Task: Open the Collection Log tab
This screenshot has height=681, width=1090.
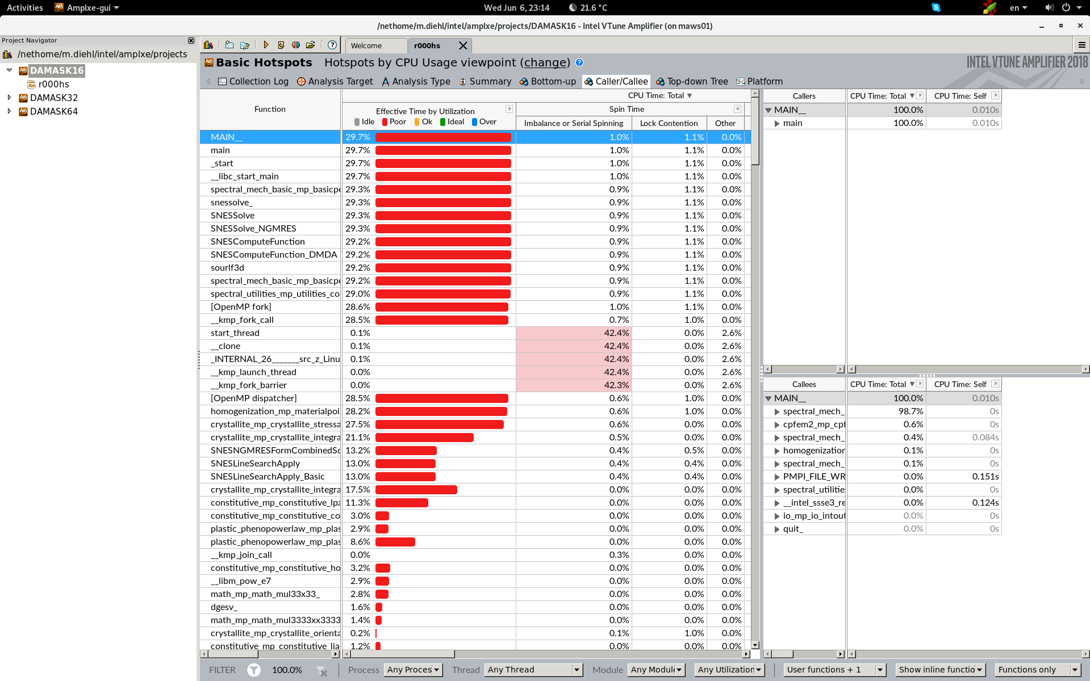Action: (253, 81)
